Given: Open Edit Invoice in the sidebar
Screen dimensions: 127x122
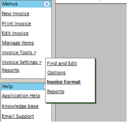Looking at the screenshot, I should (x=15, y=33).
